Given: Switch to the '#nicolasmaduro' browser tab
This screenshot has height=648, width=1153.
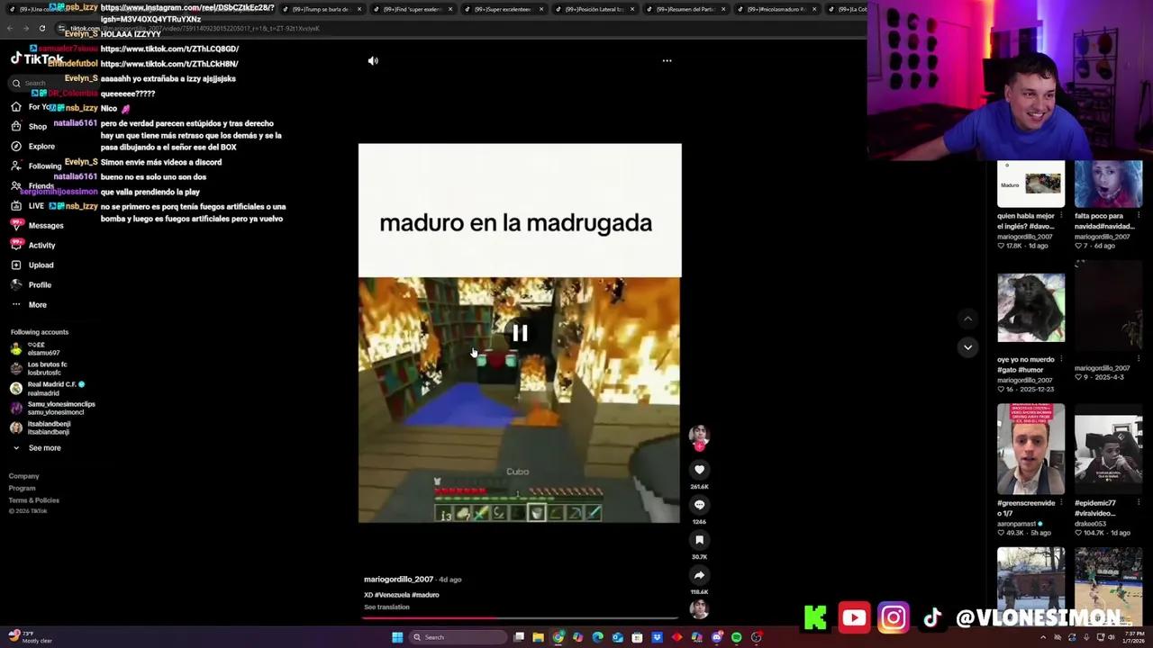Looking at the screenshot, I should coord(776,9).
